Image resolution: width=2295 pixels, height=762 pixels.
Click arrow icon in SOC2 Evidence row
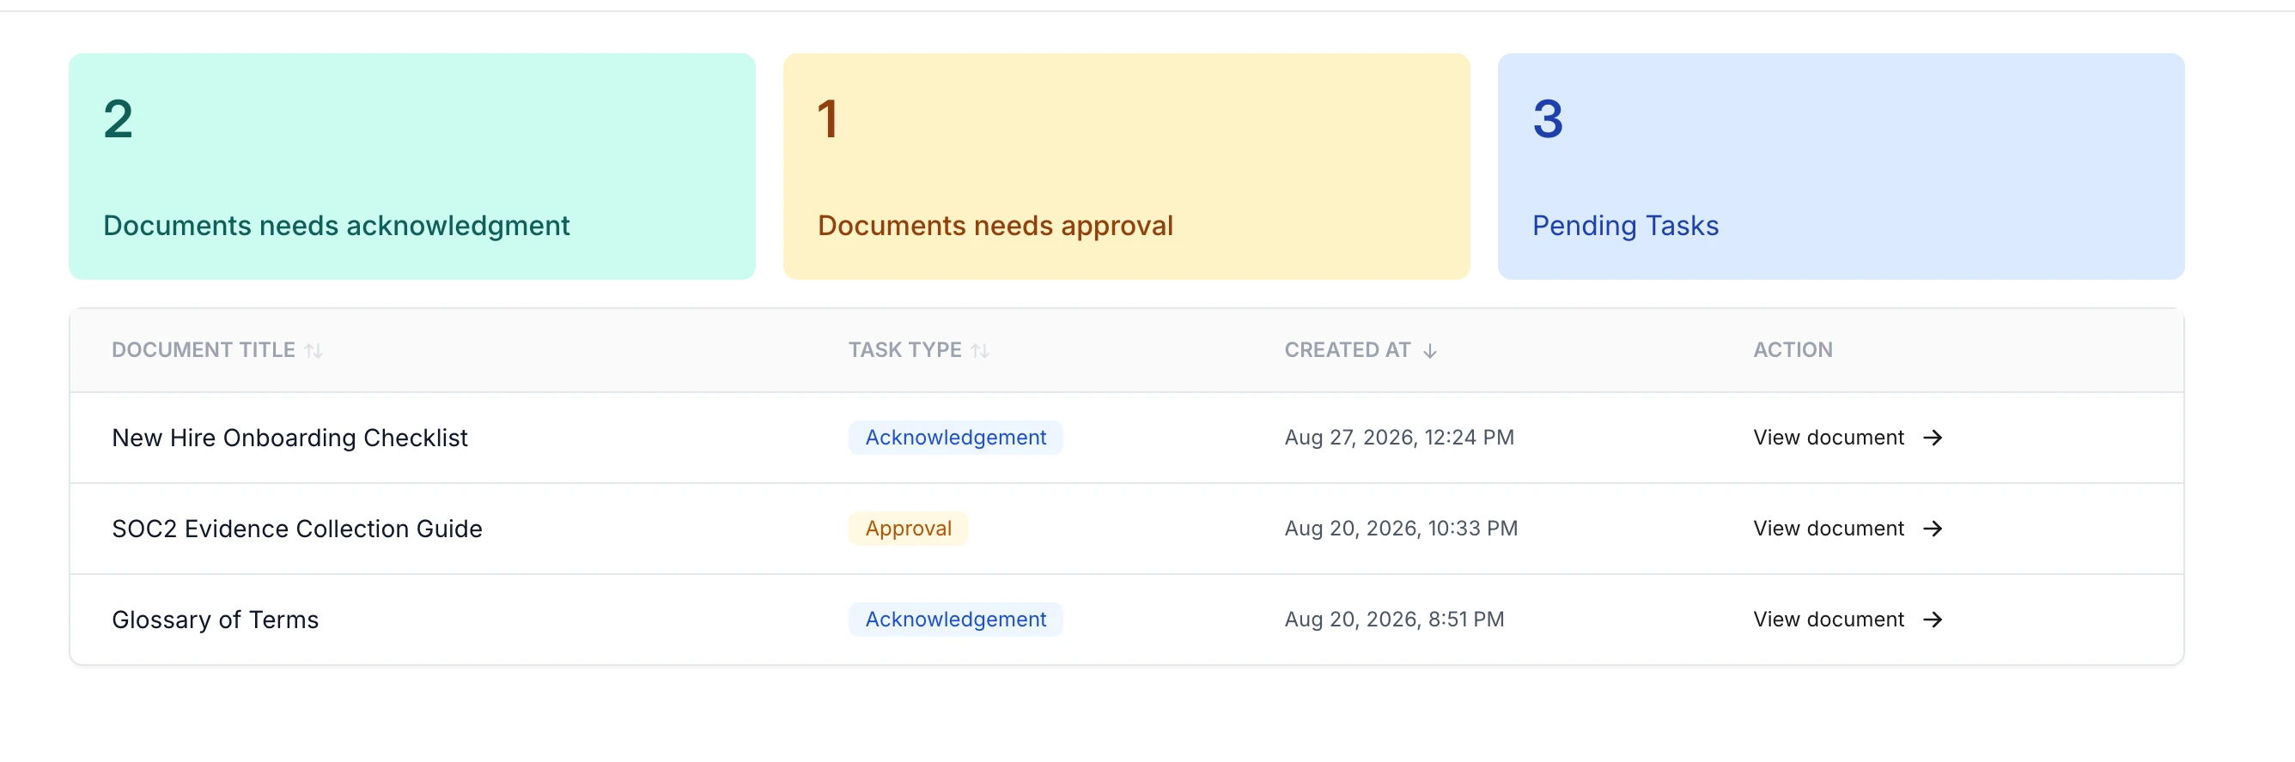coord(1933,529)
